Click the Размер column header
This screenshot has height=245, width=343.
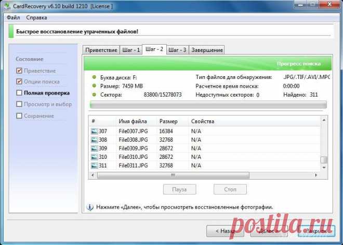(x=173, y=121)
